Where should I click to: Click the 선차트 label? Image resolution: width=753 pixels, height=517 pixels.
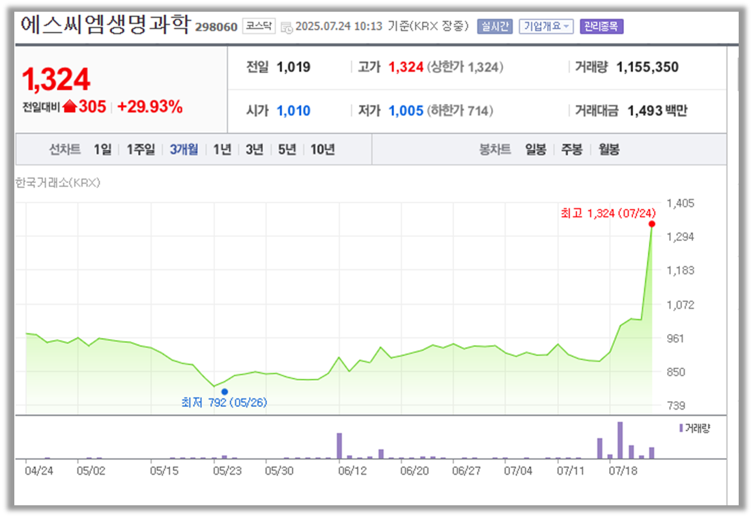pos(65,149)
